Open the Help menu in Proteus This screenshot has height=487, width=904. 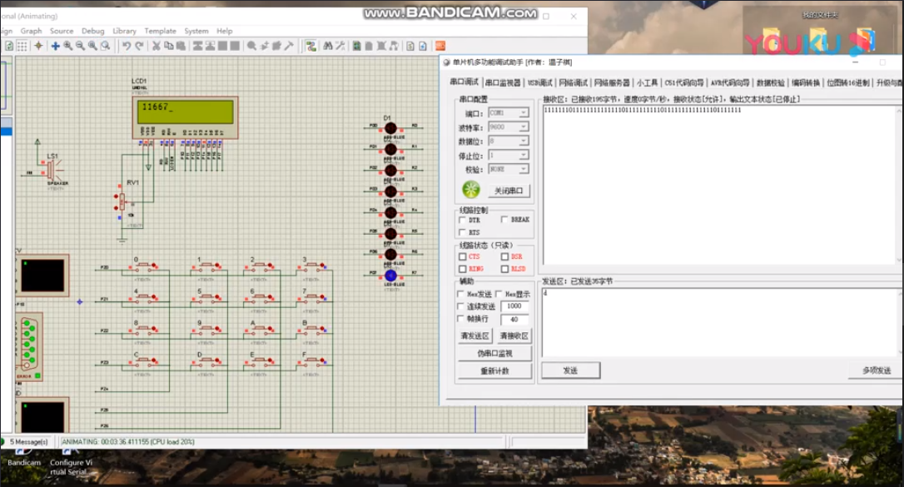coord(224,31)
